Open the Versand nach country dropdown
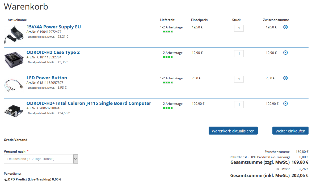312x181 pixels. (x=41, y=159)
